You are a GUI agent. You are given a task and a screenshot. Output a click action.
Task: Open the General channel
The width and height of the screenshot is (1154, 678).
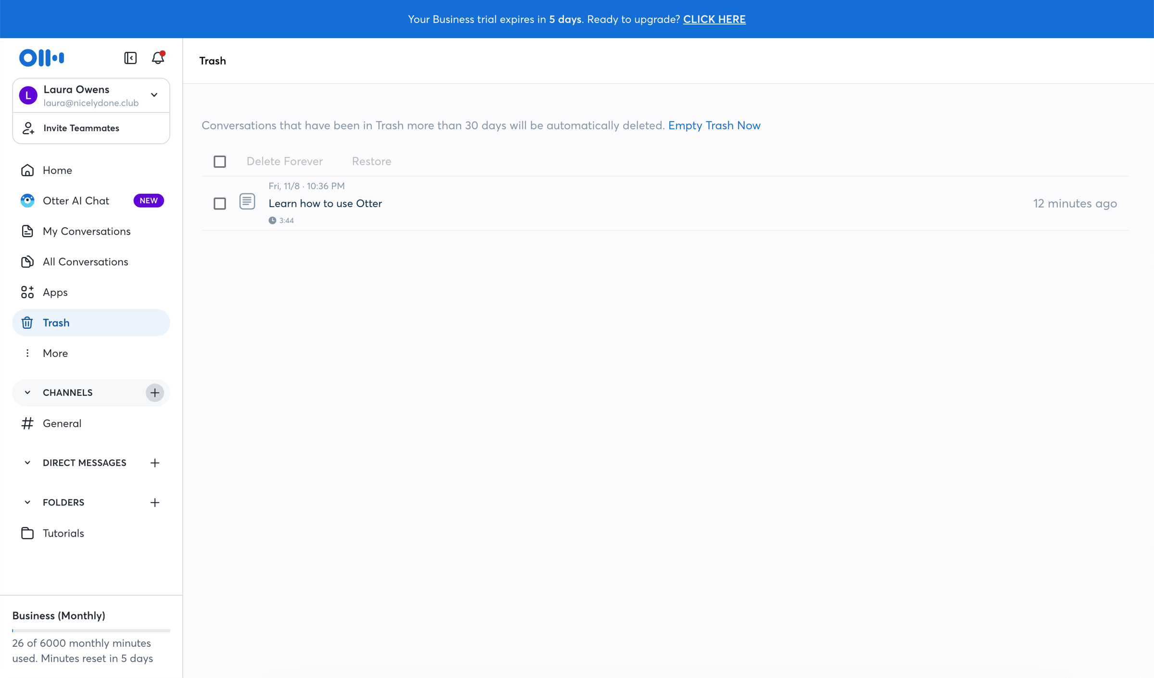[91, 423]
